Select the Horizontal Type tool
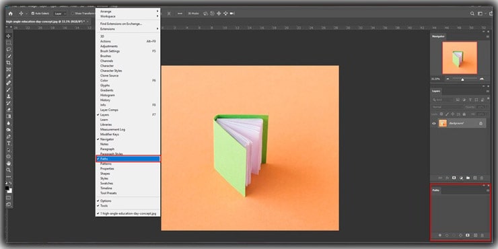 [x=9, y=143]
